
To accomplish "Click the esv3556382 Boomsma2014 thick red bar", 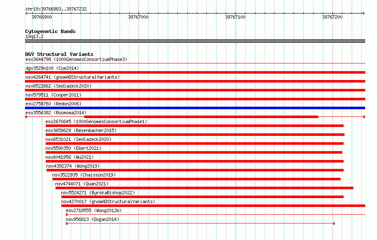I will (x=201, y=117).
